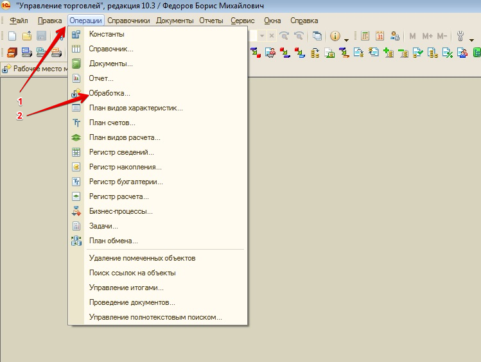Click the wrench settings tool icon

(x=460, y=36)
